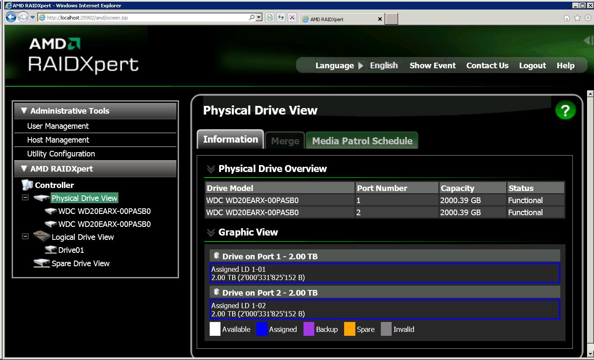Screen dimensions: 594x360
Task: Click the red X Stop button
Action: [x=292, y=18]
